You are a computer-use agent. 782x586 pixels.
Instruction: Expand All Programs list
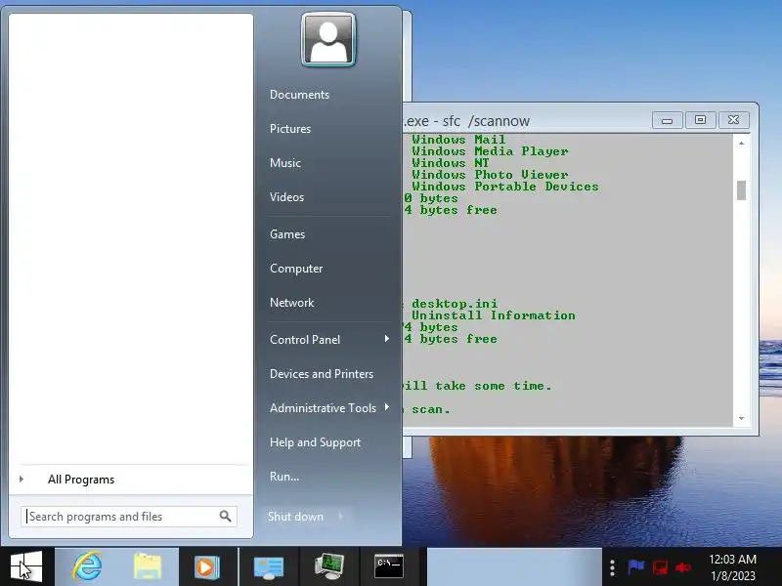pyautogui.click(x=81, y=480)
